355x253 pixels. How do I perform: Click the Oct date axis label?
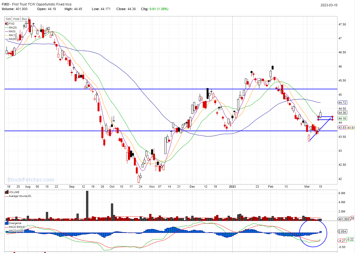(112, 187)
